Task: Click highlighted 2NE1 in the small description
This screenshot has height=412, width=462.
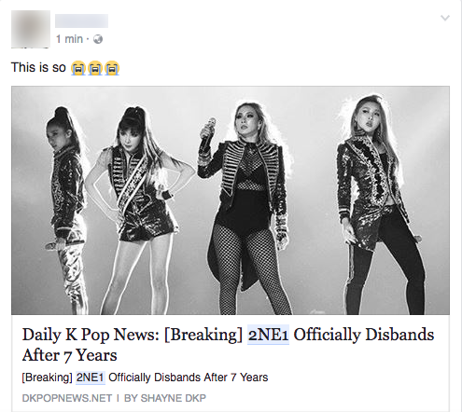Action: [x=91, y=378]
